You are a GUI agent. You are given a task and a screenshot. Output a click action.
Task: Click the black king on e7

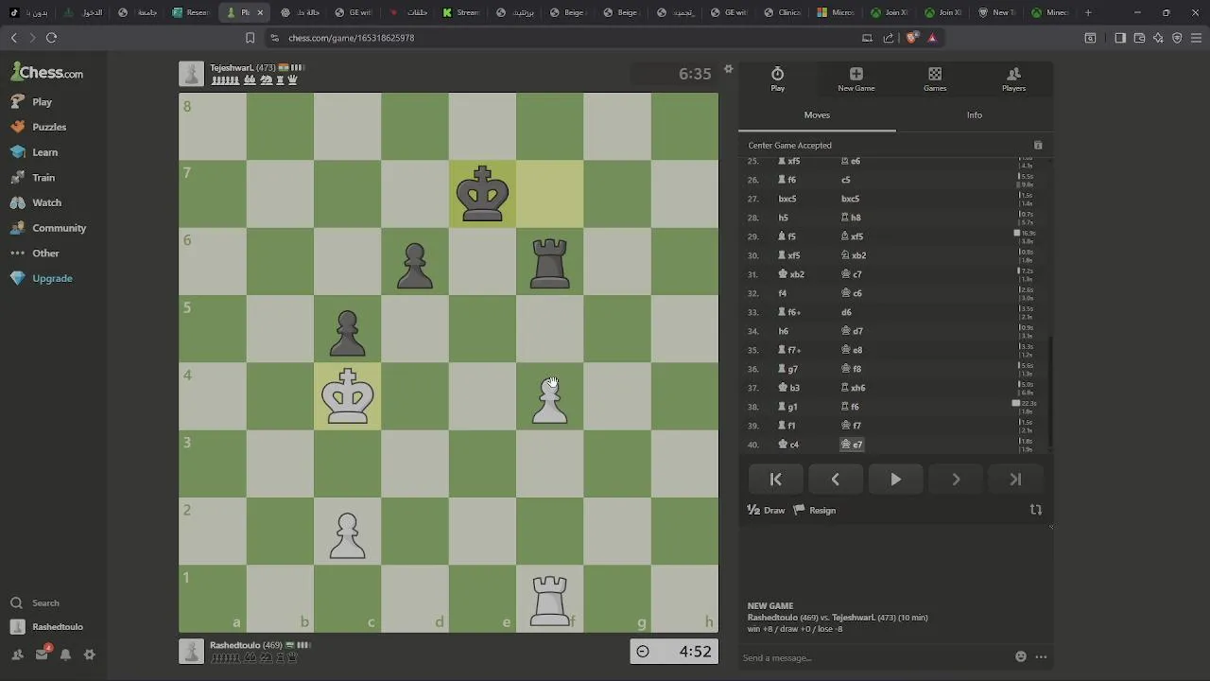(x=482, y=194)
